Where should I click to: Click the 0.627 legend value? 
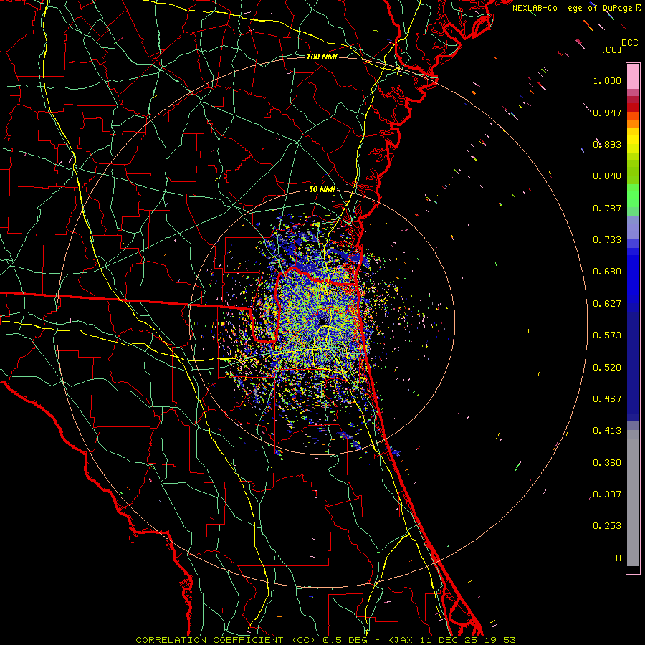607,304
